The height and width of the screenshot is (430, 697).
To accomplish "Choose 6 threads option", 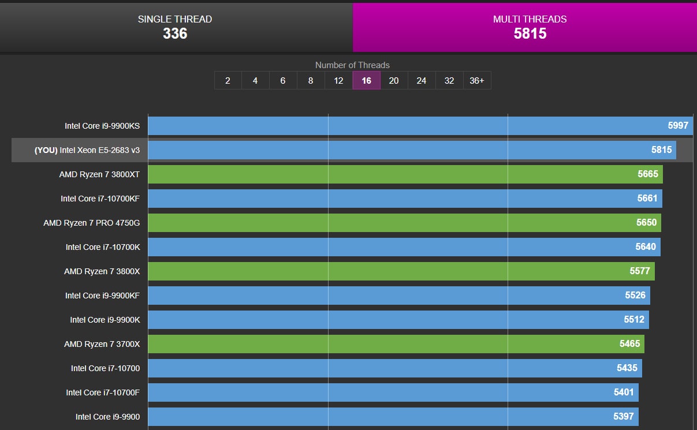I will pos(283,80).
